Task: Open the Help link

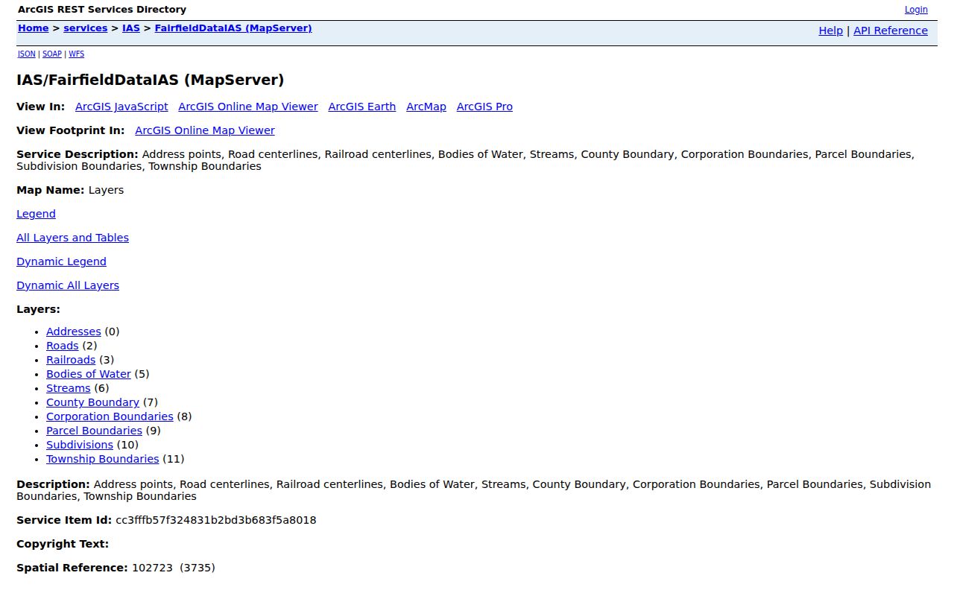Action: (x=830, y=31)
